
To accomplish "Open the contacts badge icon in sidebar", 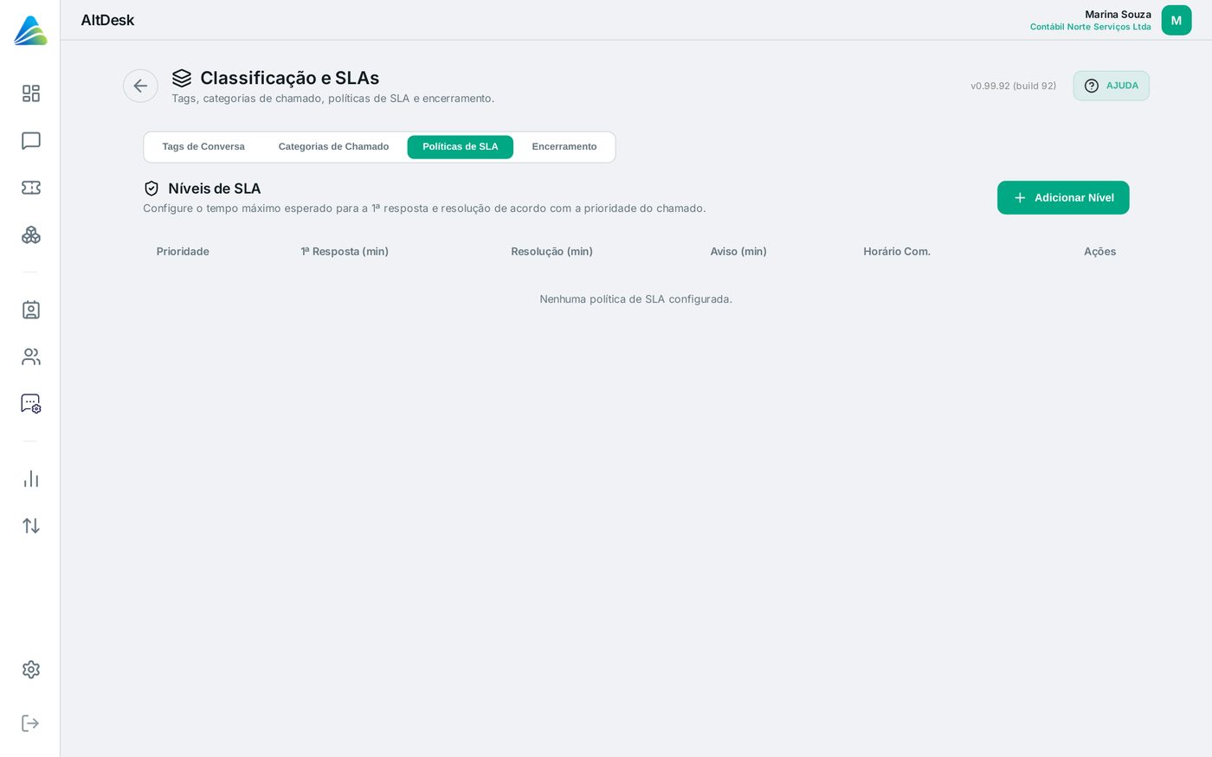I will tap(31, 310).
